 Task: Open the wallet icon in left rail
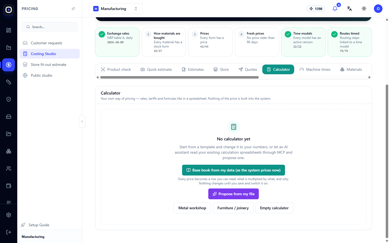(9, 186)
